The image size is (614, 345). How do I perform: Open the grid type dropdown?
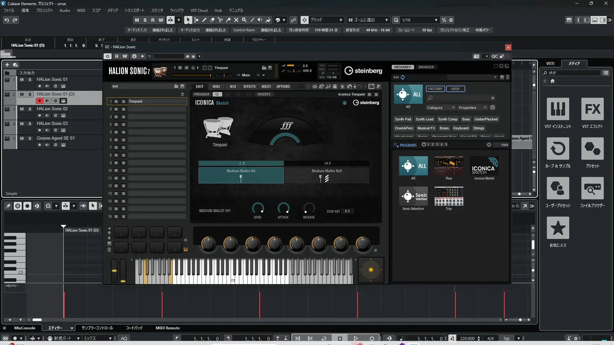(x=341, y=20)
